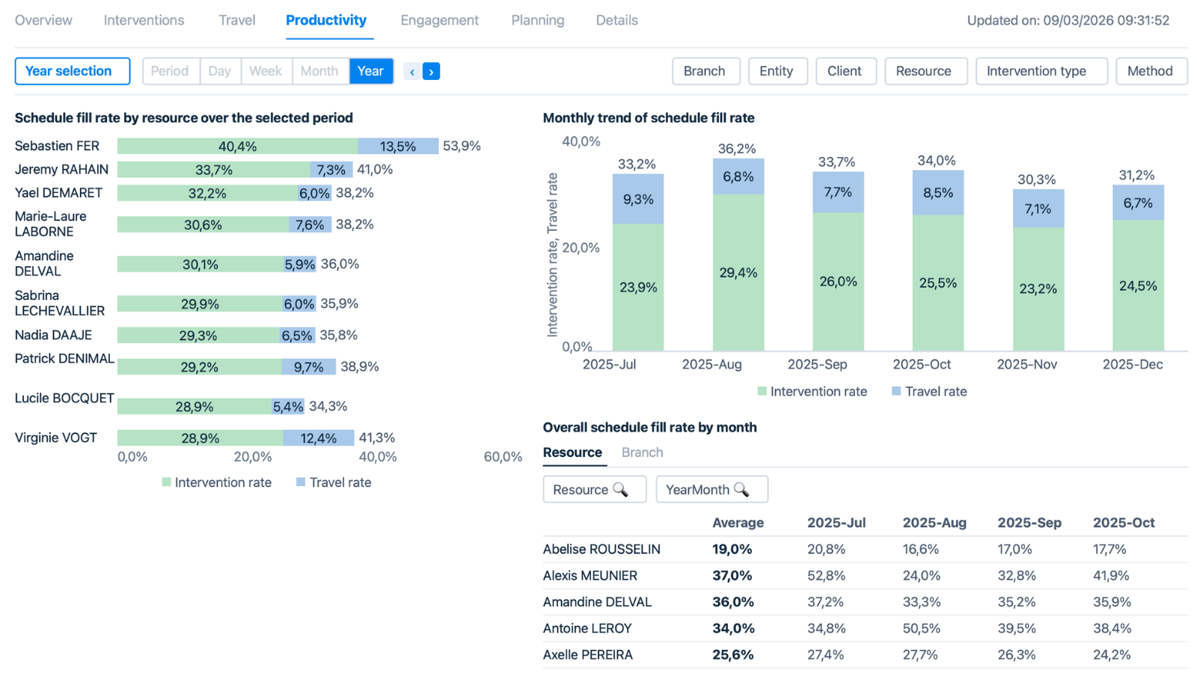Image resolution: width=1197 pixels, height=673 pixels.
Task: Click Alexis MEUNIER's 52,8% July value
Action: pos(826,576)
